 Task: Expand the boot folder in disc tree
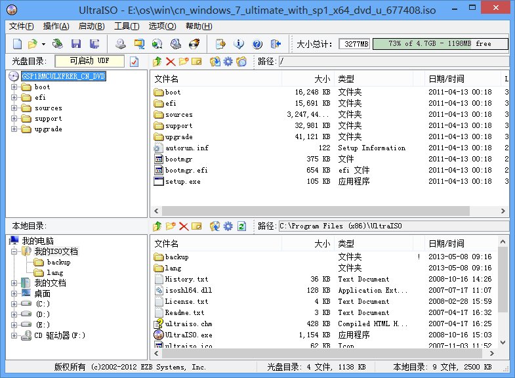(14, 87)
